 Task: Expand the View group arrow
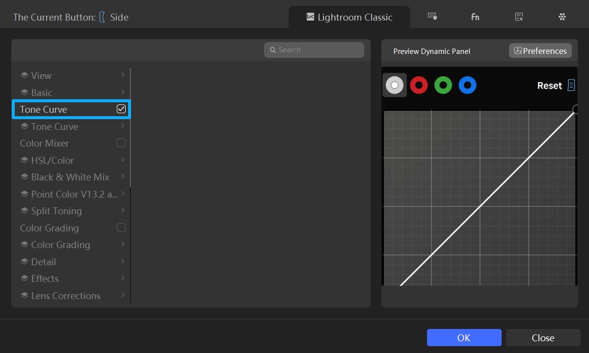pyautogui.click(x=122, y=75)
